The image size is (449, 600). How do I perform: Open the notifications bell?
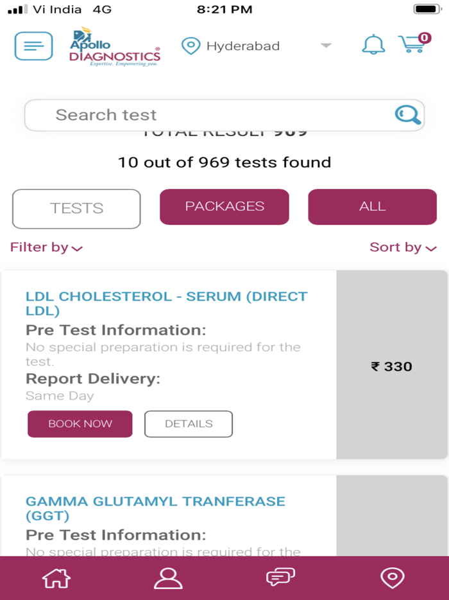(x=373, y=45)
